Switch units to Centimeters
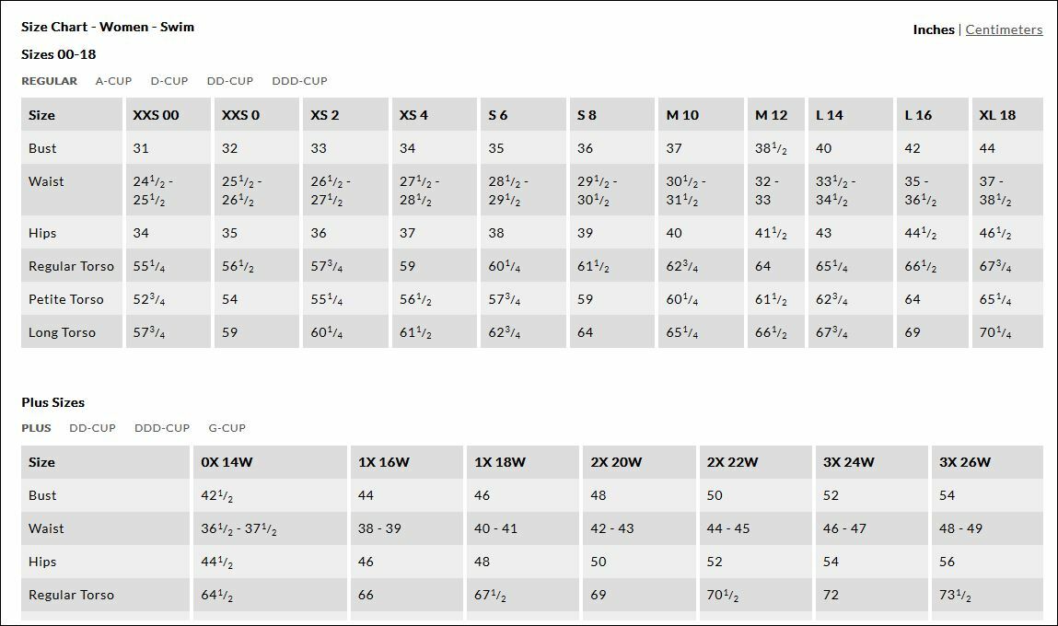This screenshot has height=626, width=1058. pyautogui.click(x=1004, y=29)
